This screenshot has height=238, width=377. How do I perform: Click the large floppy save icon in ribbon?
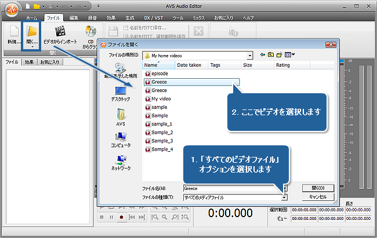coord(113,31)
